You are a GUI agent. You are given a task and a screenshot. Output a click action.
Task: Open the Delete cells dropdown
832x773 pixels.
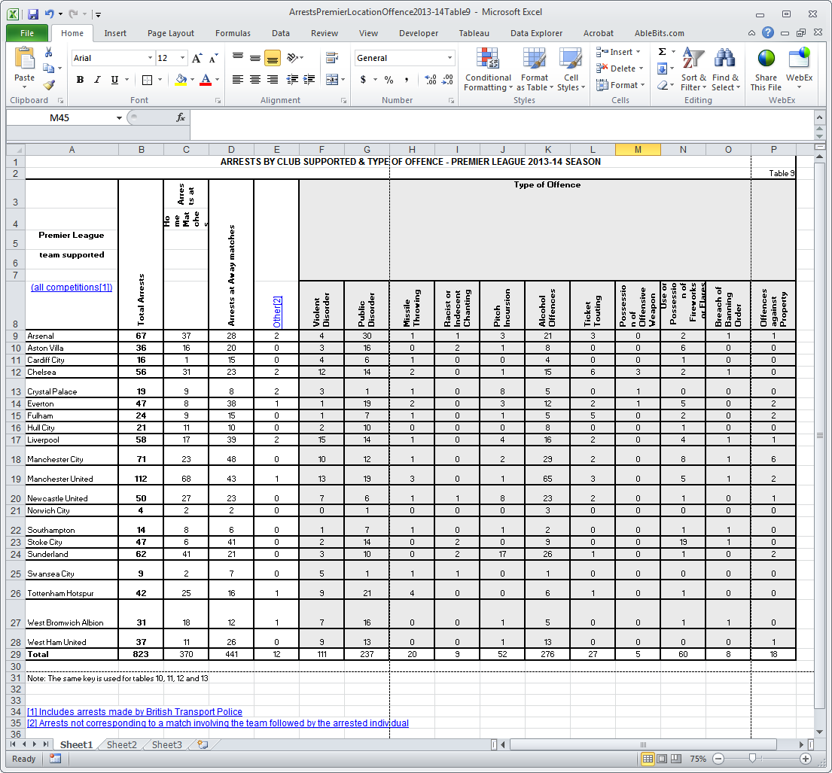641,68
